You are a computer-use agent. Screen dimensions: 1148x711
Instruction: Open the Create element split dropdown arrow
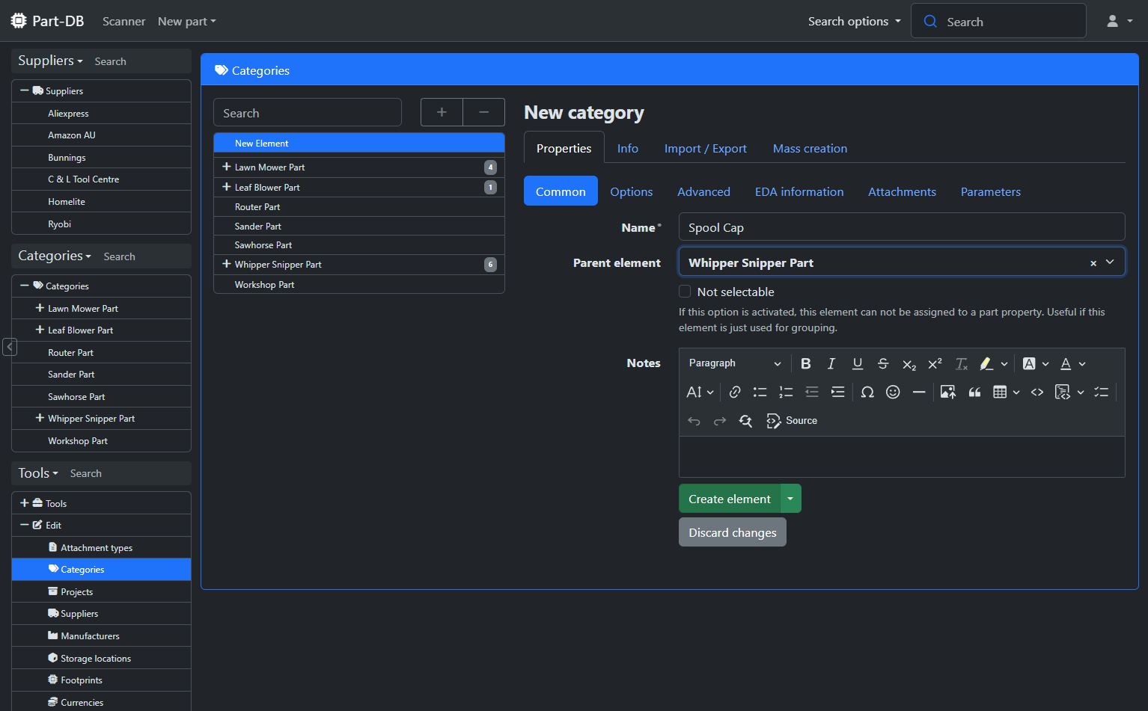point(790,499)
